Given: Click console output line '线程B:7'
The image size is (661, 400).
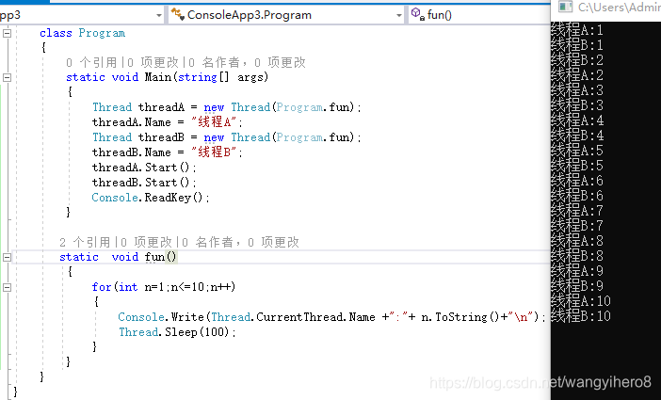Looking at the screenshot, I should click(x=577, y=226).
